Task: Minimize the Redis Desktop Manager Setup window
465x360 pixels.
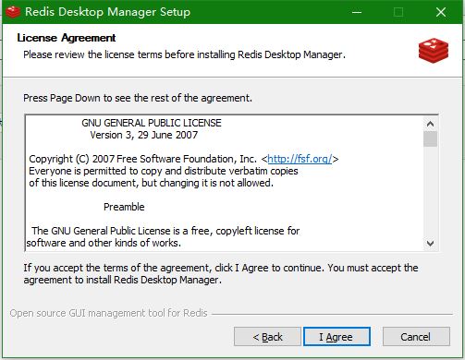Action: point(357,12)
